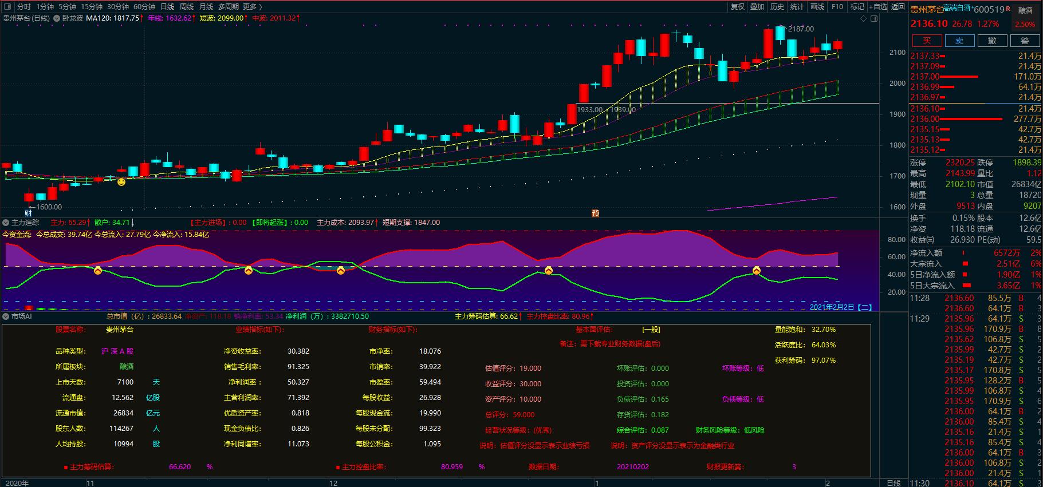The width and height of the screenshot is (1043, 487).
Task: Click the red 买 buy button
Action: point(927,41)
